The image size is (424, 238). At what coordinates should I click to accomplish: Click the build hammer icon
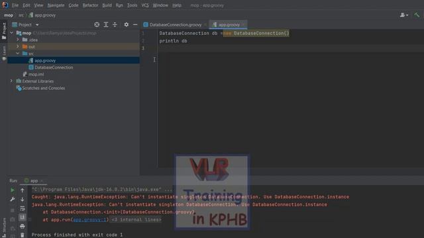(417, 15)
